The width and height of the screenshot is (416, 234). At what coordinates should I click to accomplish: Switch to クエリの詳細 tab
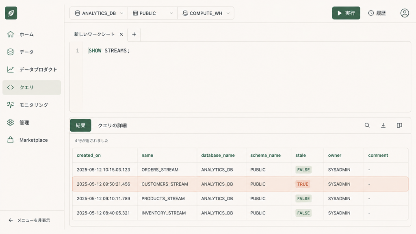click(112, 126)
